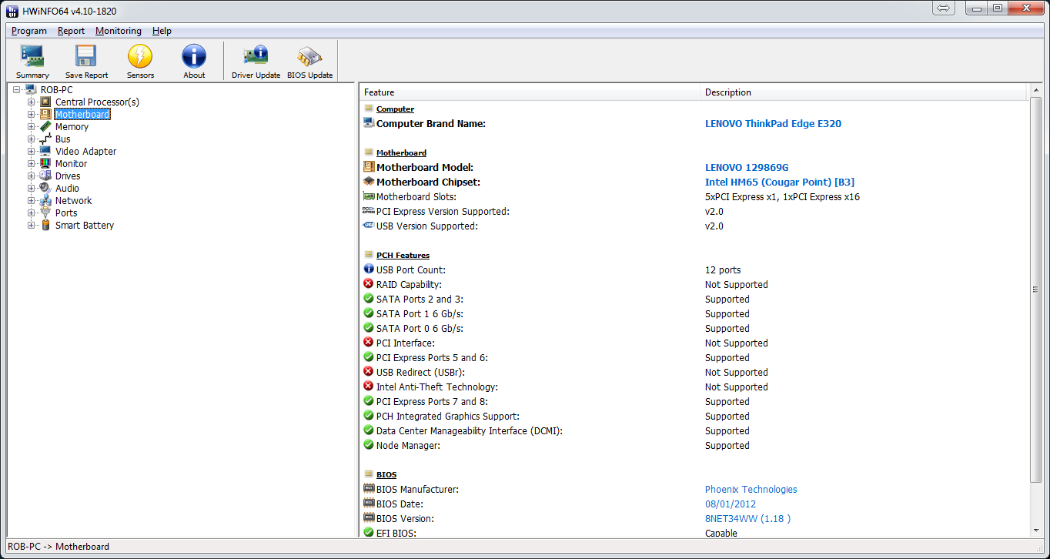Click the Audio speaker icon
This screenshot has height=559, width=1050.
[x=45, y=188]
